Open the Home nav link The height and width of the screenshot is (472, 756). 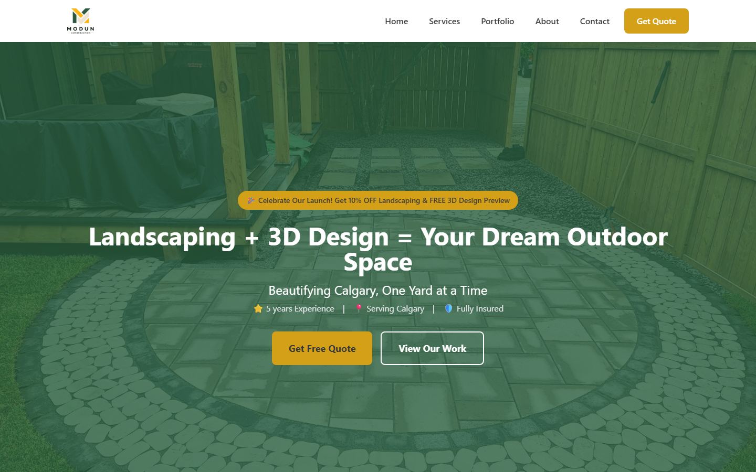396,21
